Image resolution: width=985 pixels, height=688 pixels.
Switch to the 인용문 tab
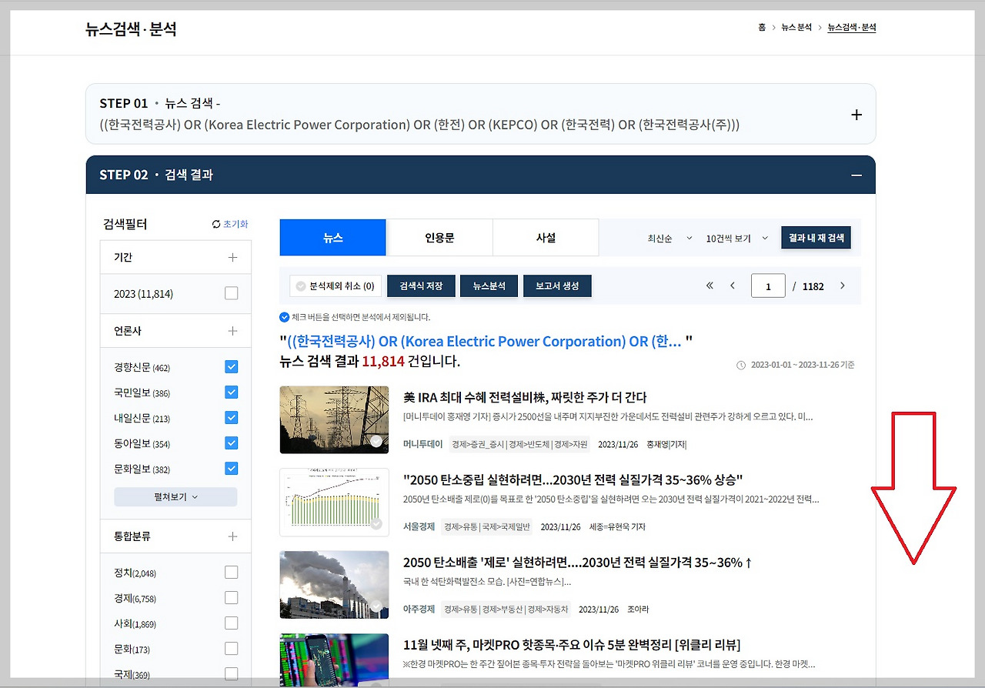(x=439, y=238)
